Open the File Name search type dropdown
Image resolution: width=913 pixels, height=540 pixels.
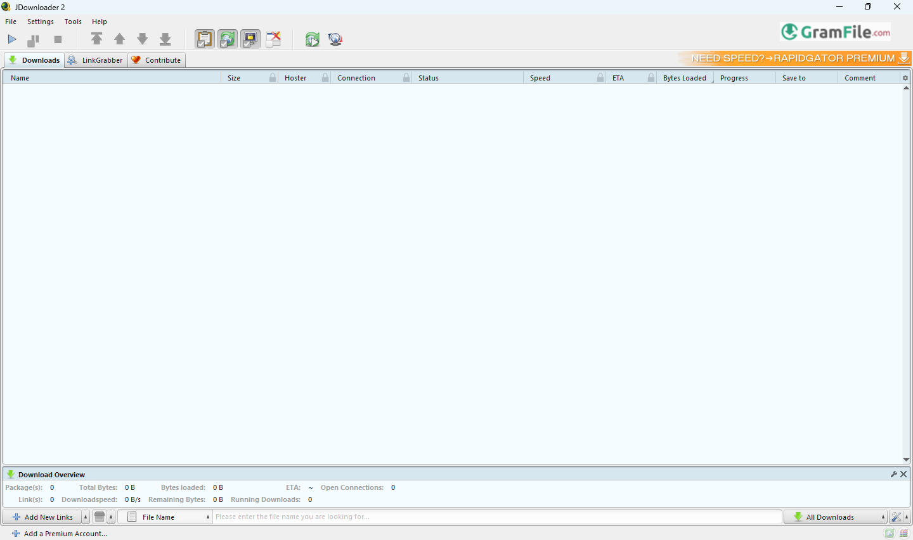tap(165, 517)
